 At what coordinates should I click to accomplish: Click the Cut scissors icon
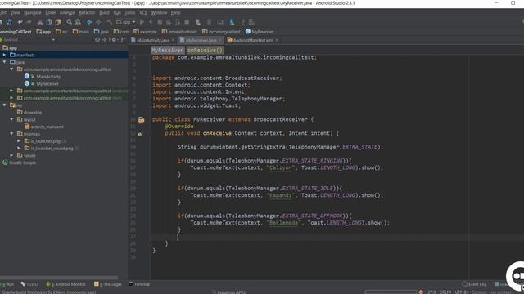(x=40, y=22)
